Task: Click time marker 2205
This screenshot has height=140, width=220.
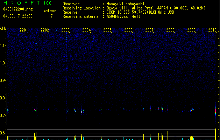Action: 107,30
